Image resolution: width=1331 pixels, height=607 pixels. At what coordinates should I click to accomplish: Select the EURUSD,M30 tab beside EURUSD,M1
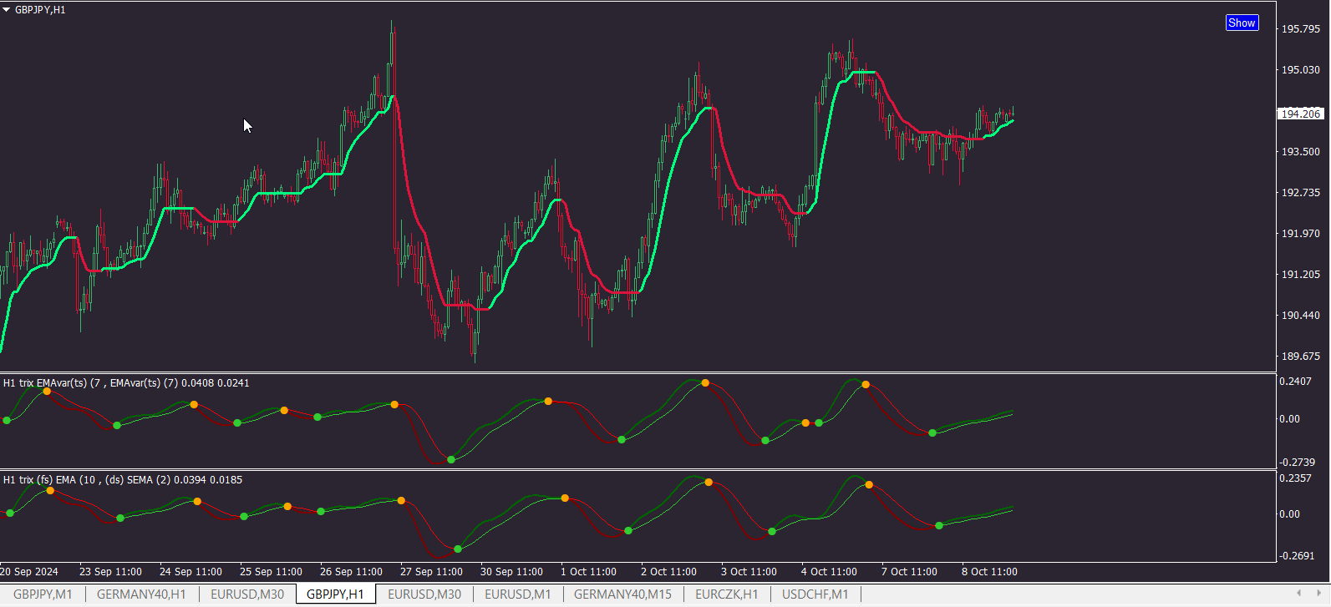click(x=424, y=594)
